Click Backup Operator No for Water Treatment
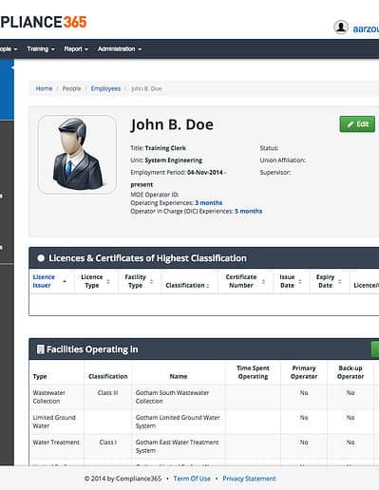The width and height of the screenshot is (379, 490). [351, 443]
